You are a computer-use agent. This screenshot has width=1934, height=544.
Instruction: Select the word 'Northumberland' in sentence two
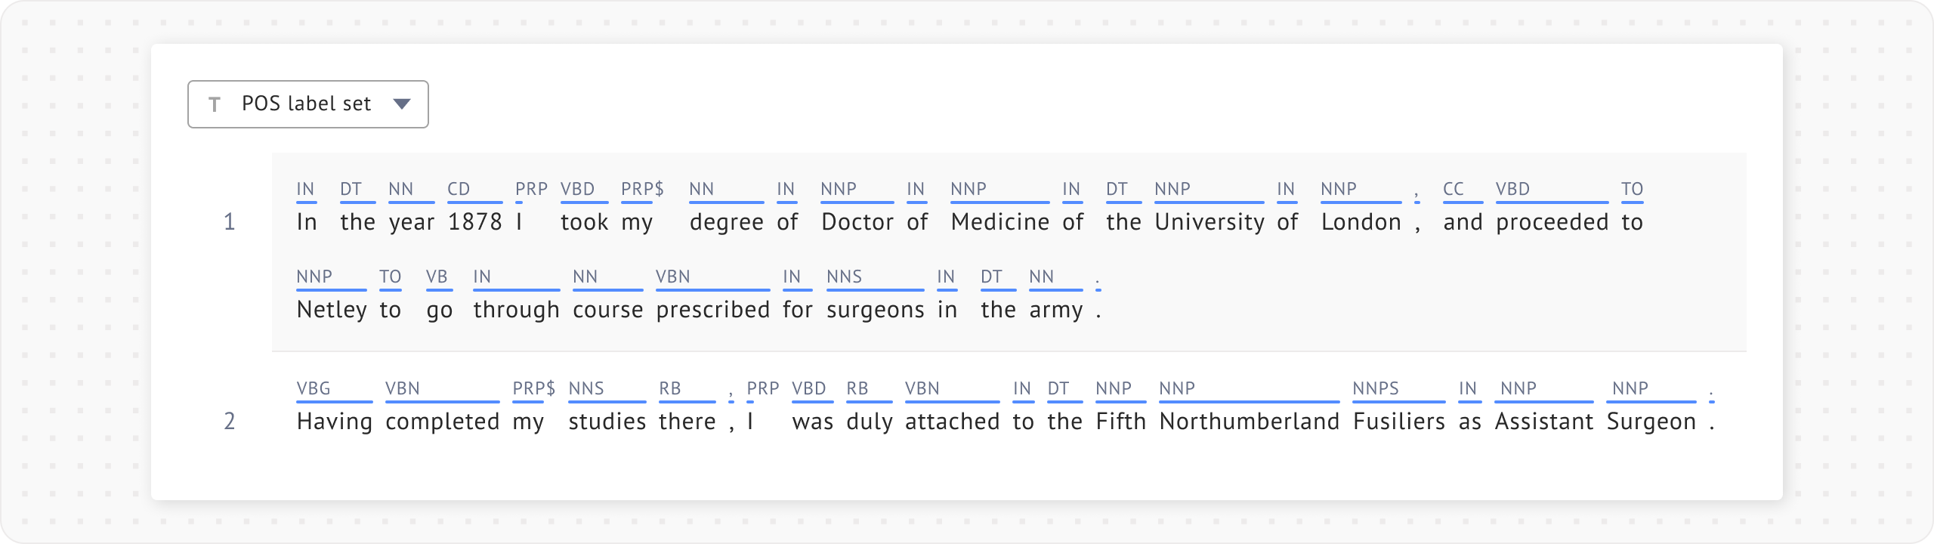(x=1250, y=422)
